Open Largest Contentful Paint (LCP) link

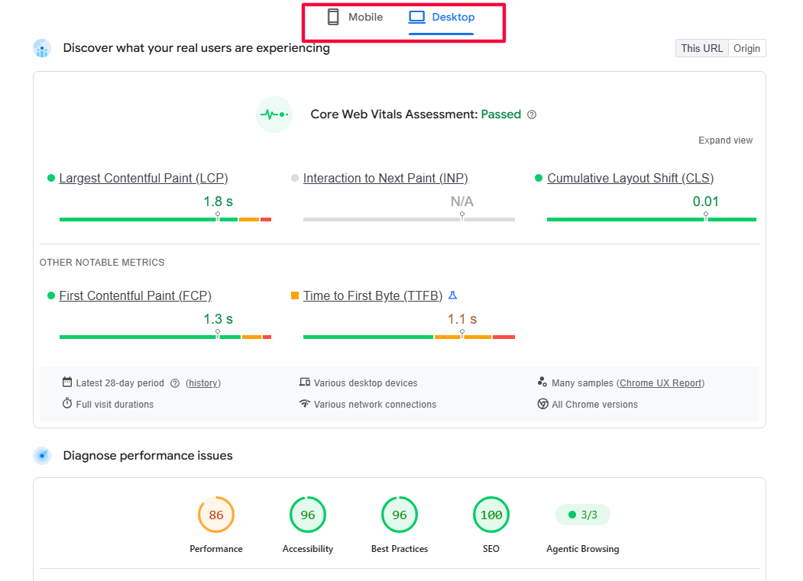click(x=144, y=178)
